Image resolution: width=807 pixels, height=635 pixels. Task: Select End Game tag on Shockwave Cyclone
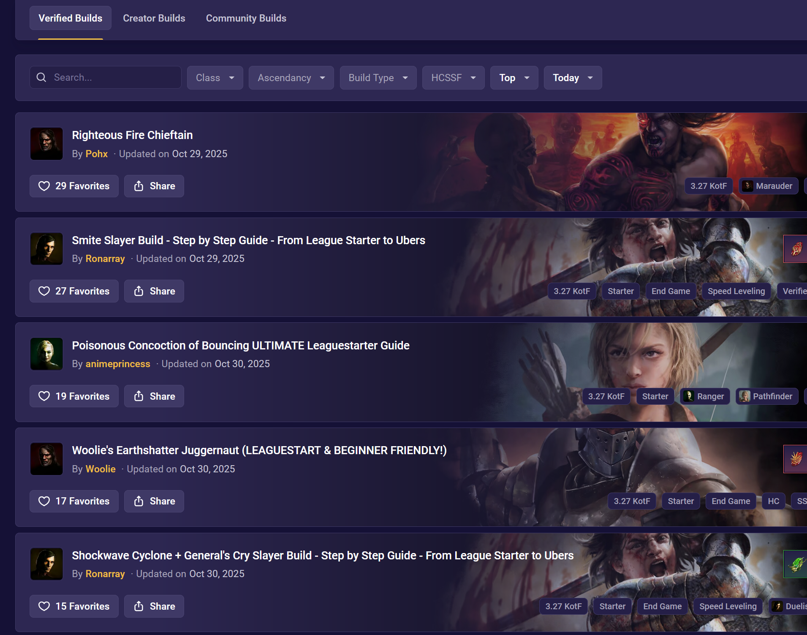(663, 606)
